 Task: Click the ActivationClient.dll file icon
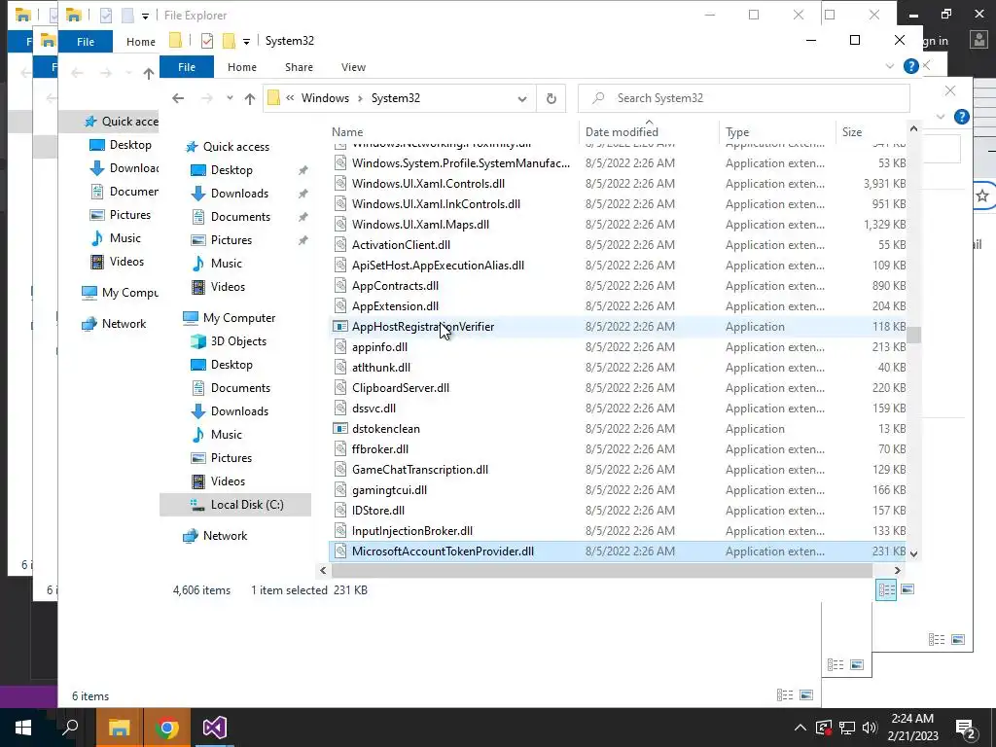(340, 244)
